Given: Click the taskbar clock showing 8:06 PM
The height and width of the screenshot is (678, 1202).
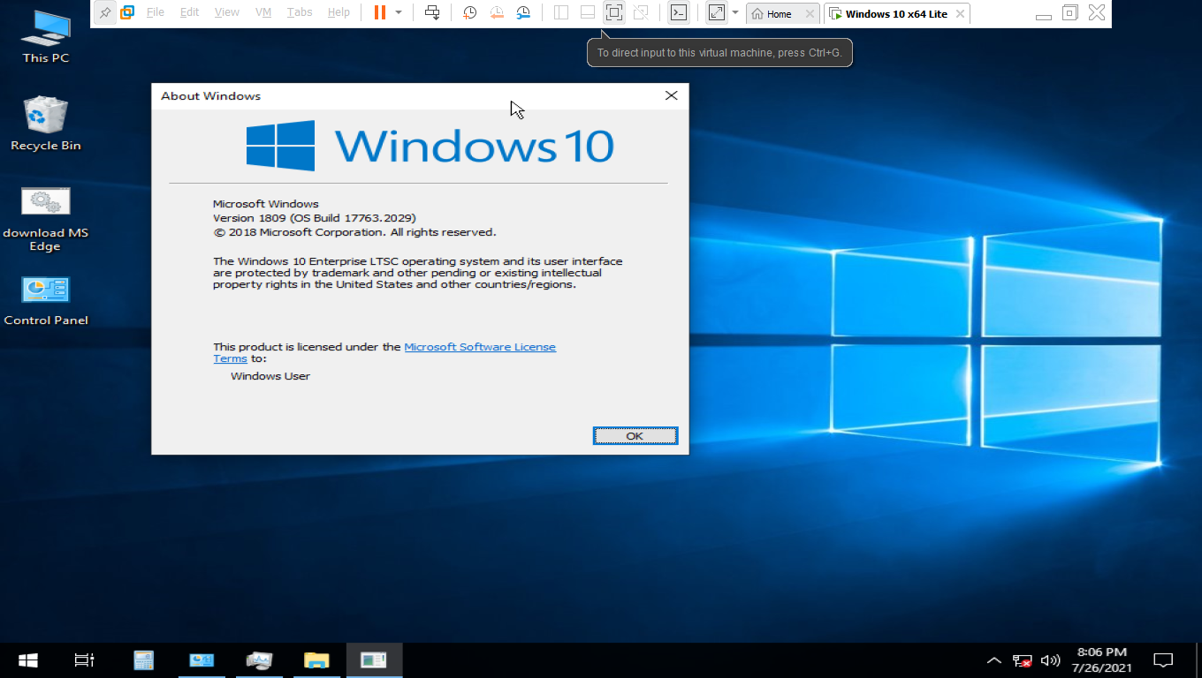Looking at the screenshot, I should tap(1101, 660).
